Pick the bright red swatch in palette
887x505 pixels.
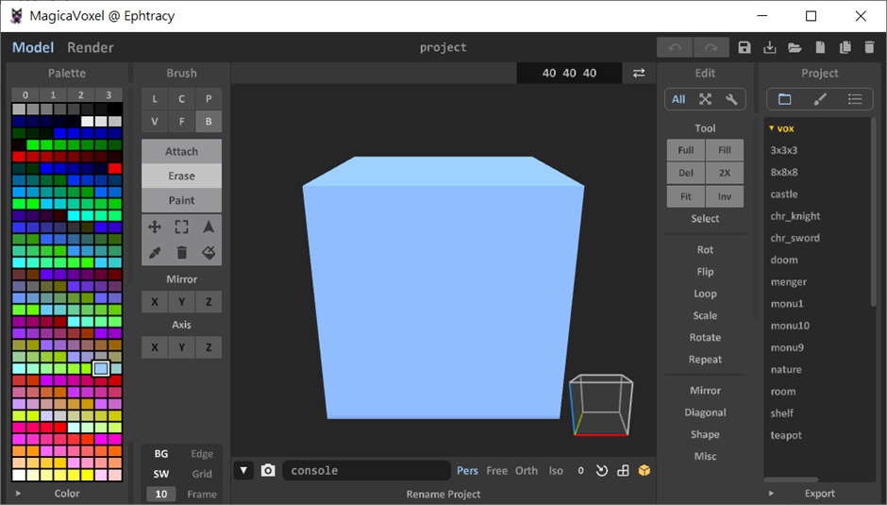19,157
